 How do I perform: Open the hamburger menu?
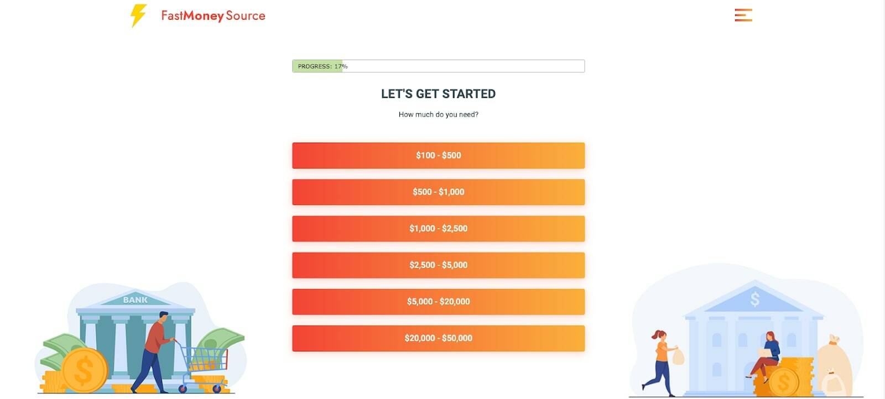coord(743,15)
